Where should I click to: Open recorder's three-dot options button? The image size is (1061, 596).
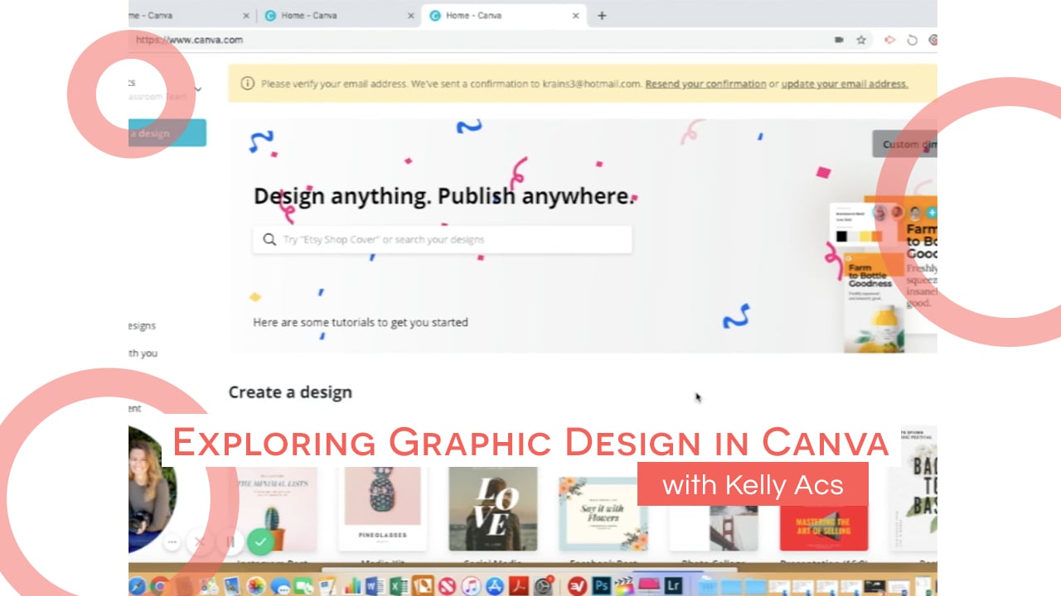coord(172,542)
